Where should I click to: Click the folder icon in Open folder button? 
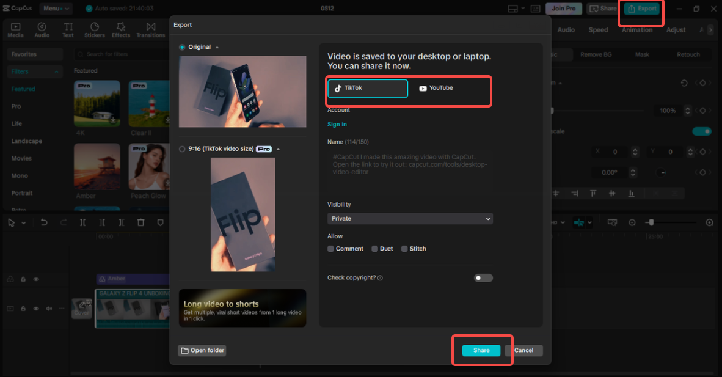tap(184, 351)
